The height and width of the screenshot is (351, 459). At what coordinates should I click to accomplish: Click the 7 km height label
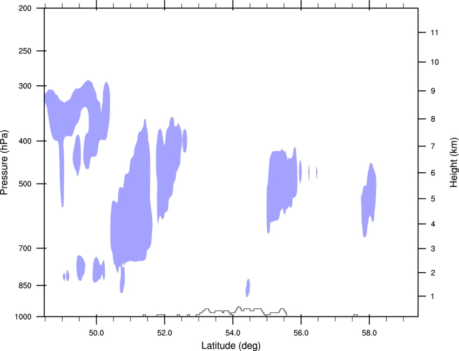(x=433, y=146)
